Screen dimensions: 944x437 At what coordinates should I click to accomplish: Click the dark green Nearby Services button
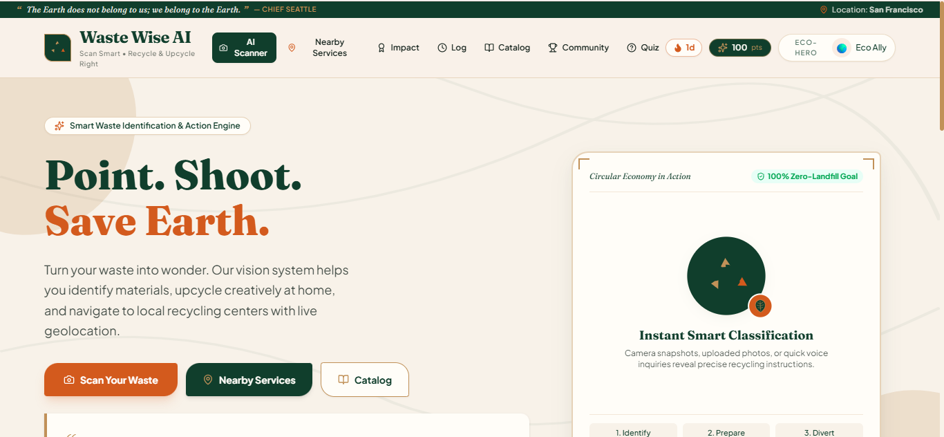click(x=249, y=380)
